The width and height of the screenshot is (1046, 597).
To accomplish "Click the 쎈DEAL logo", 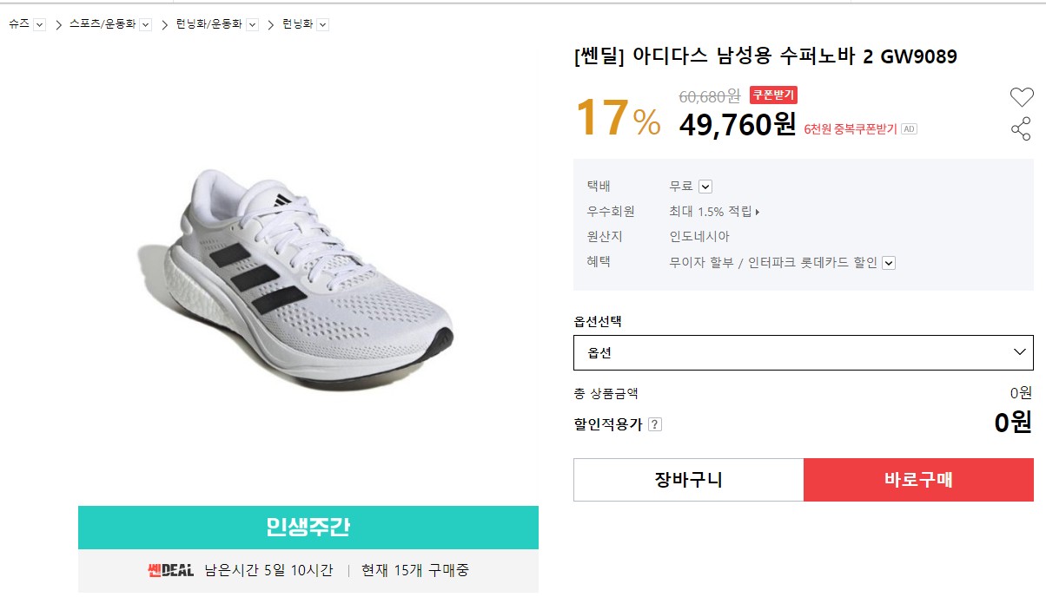I will 170,570.
